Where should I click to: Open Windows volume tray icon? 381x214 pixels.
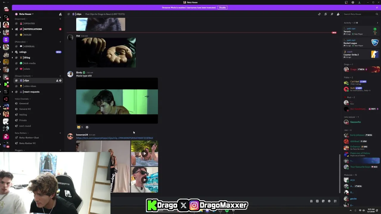click(364, 210)
